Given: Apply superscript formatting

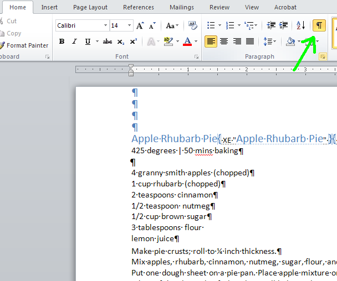Looking at the screenshot, I should [134, 41].
